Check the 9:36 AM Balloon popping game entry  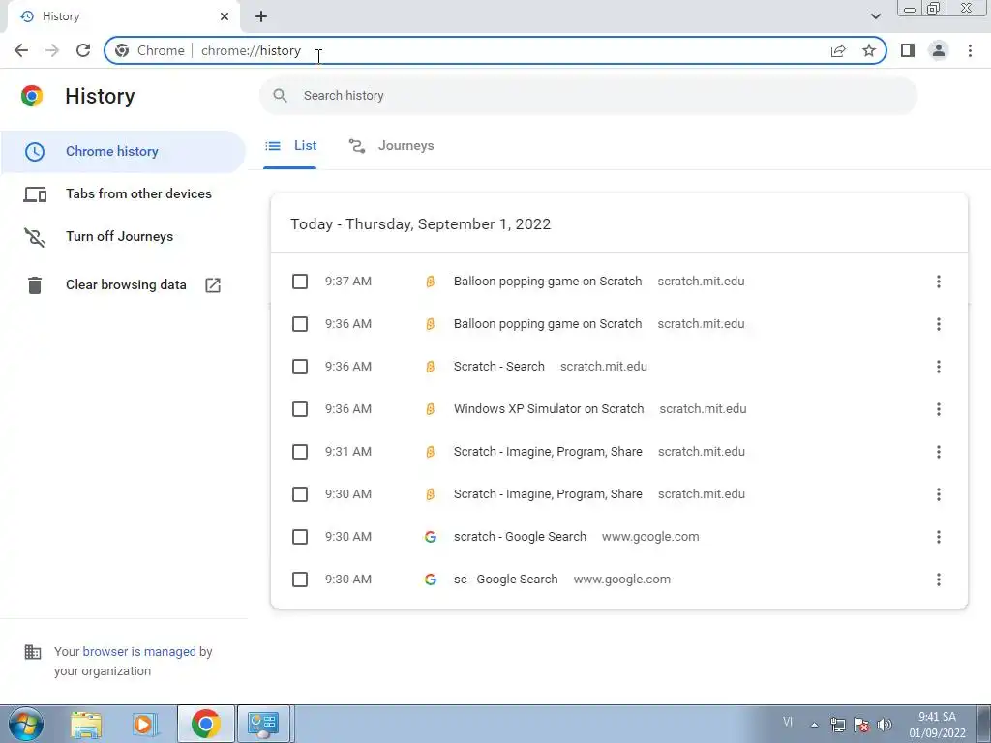click(x=300, y=324)
